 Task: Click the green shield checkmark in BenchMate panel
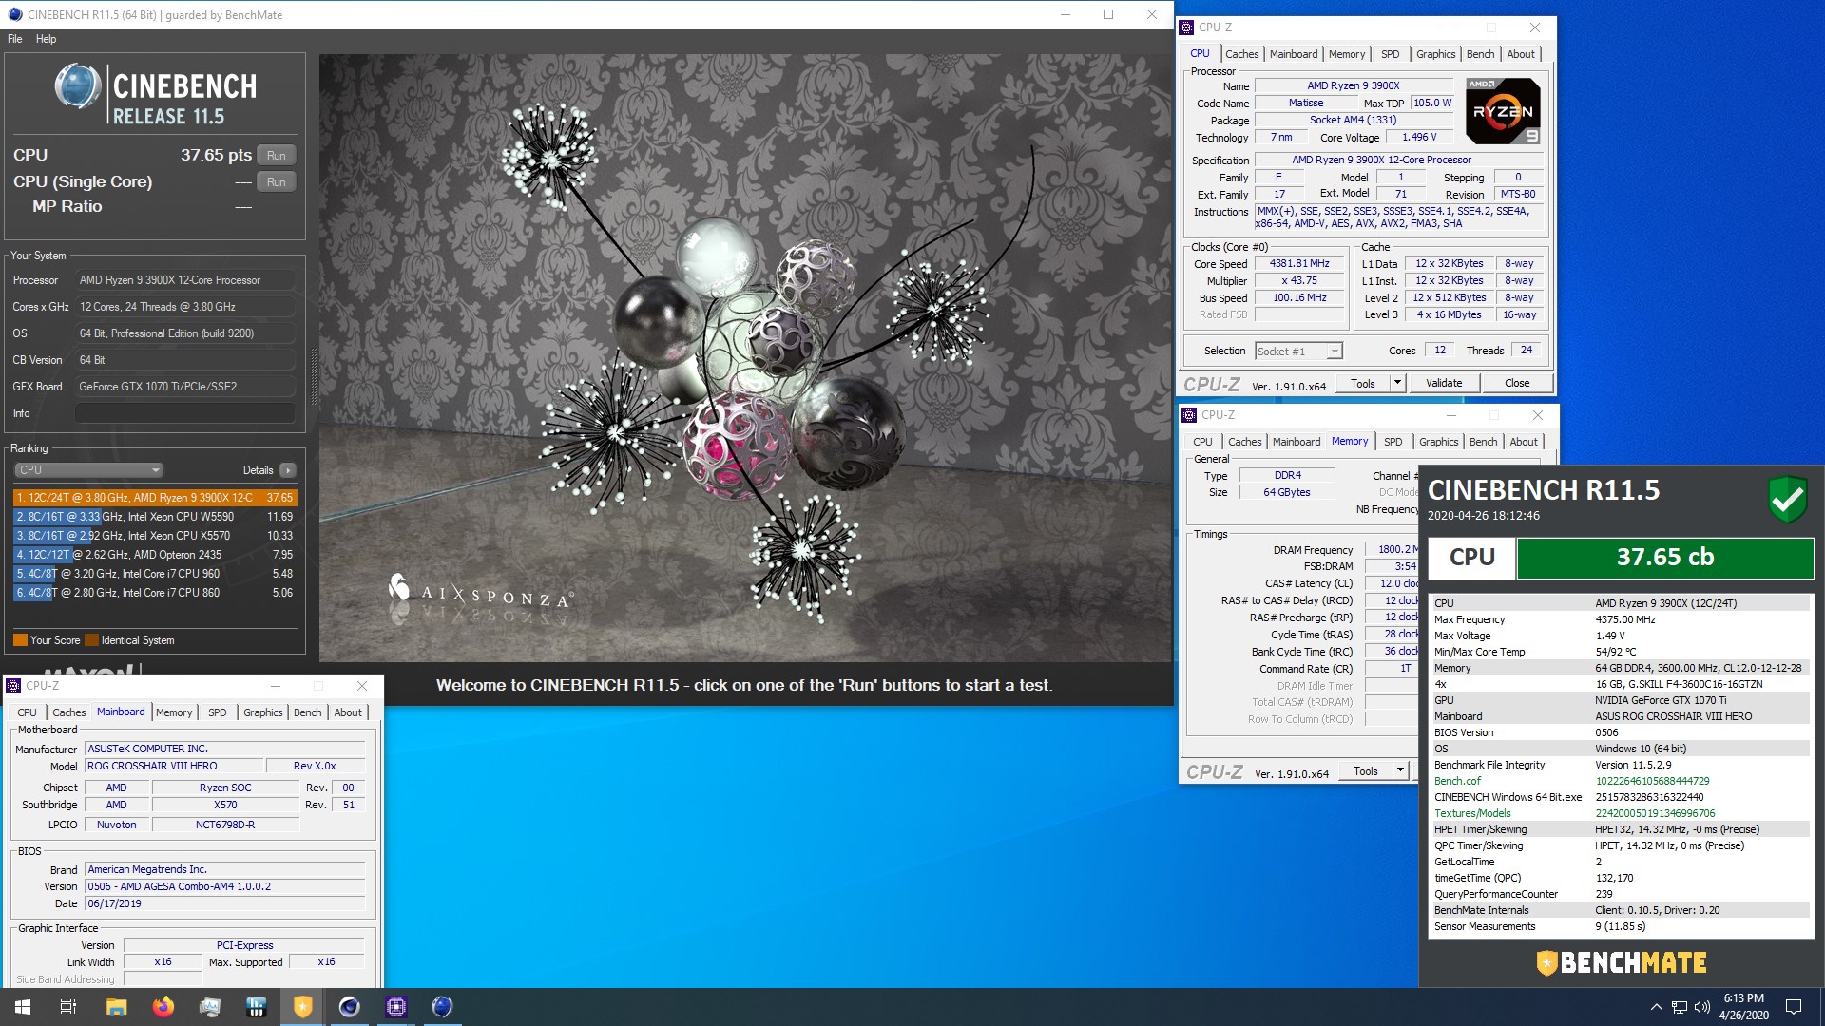(1787, 499)
